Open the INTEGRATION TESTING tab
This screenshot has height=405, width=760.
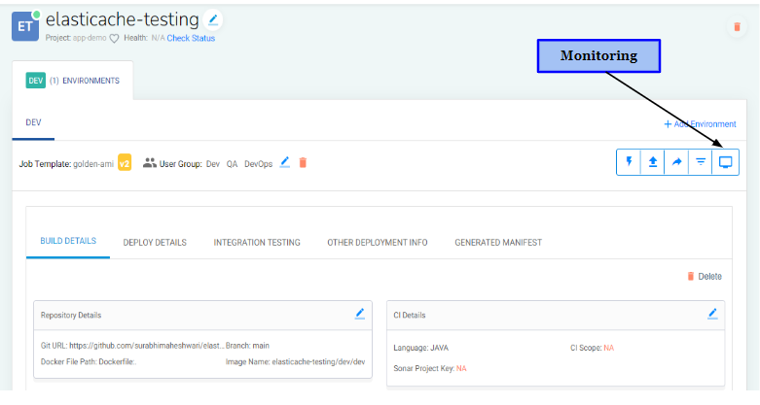tap(257, 243)
